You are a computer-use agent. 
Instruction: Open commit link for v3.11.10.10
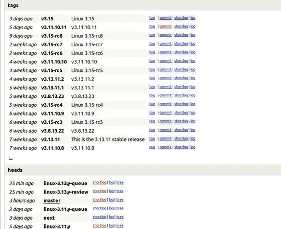tap(165, 61)
